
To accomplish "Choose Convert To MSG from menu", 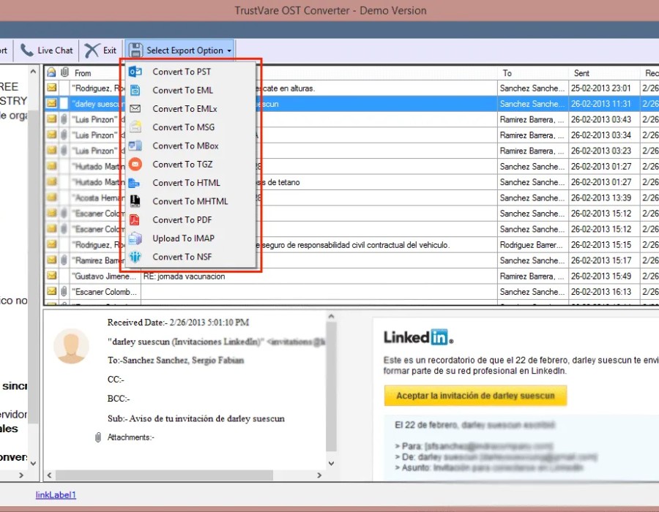I will [183, 127].
